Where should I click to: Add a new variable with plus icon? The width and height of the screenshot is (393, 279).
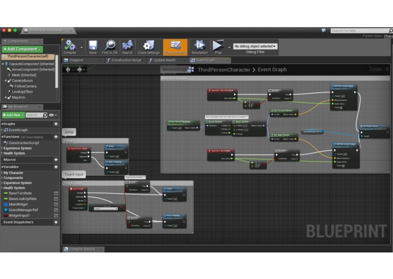point(56,167)
